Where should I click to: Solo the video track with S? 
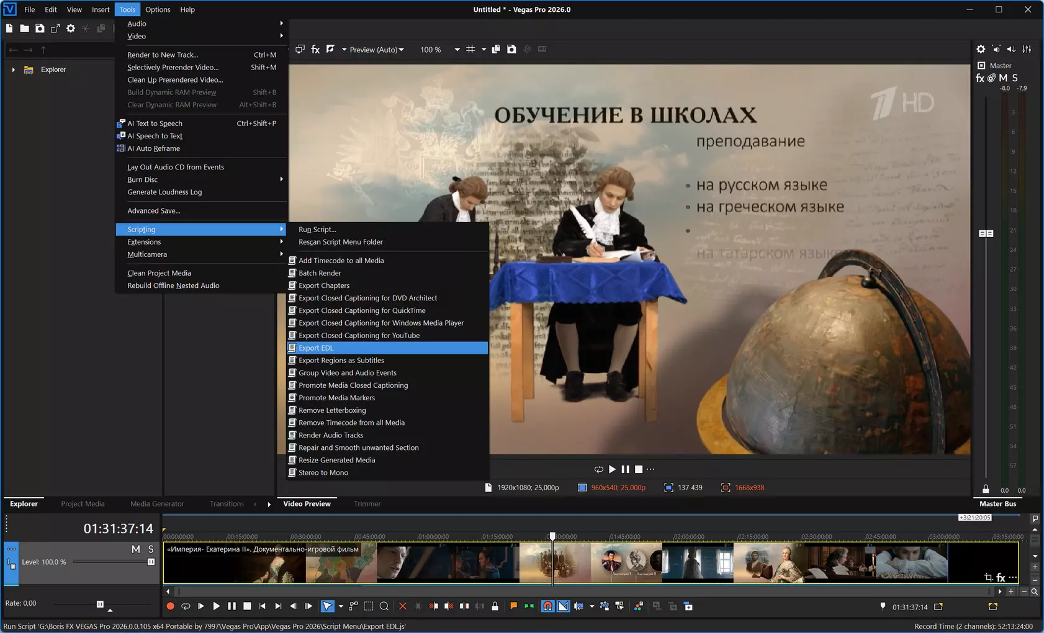coord(151,549)
